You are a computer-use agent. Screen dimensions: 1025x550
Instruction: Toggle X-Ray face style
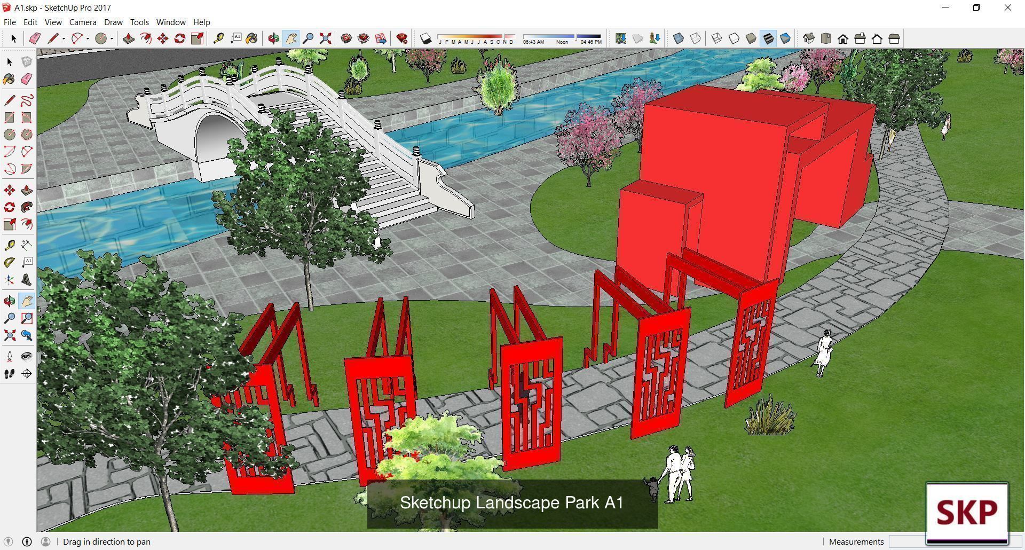click(x=679, y=38)
